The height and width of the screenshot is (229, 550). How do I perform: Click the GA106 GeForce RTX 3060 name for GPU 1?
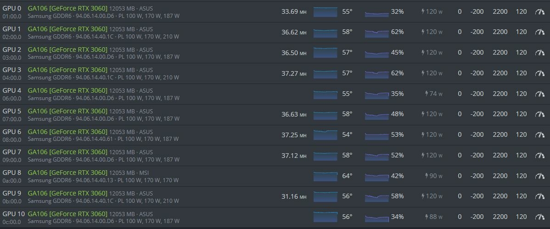(67, 29)
